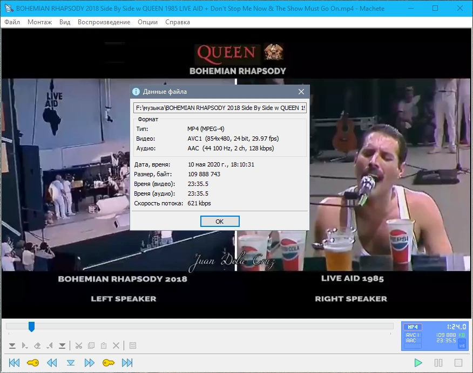Screen dimensions: 473x373
Task: Click the Machete app icon in title bar
Action: 9,8
